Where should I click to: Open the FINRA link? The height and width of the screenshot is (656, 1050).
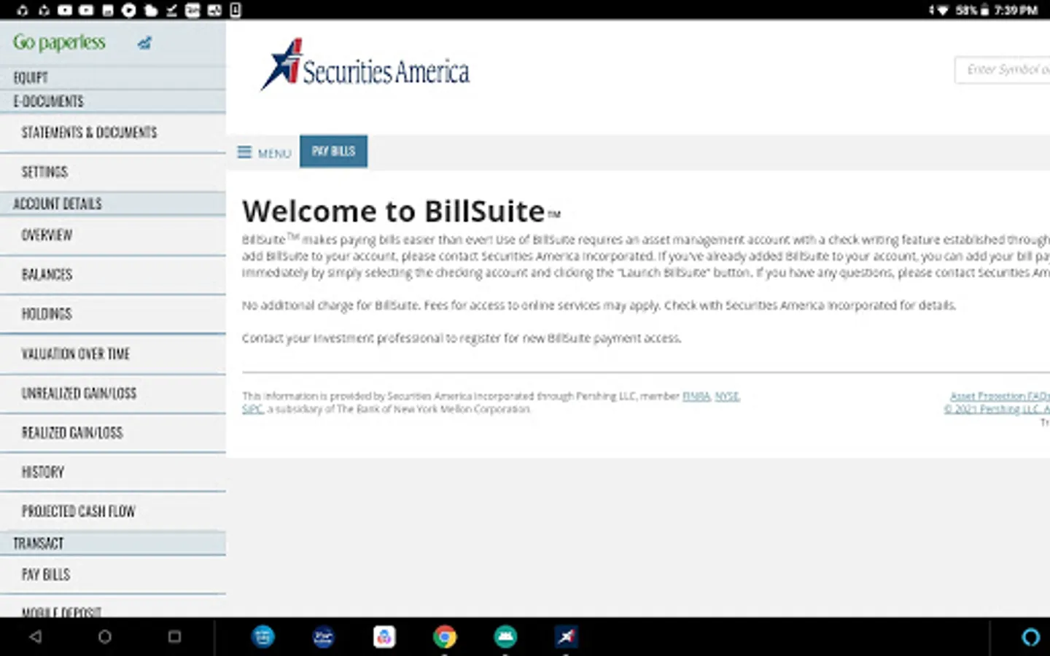(696, 397)
